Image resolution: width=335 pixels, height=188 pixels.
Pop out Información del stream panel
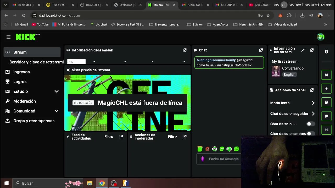coord(311,50)
